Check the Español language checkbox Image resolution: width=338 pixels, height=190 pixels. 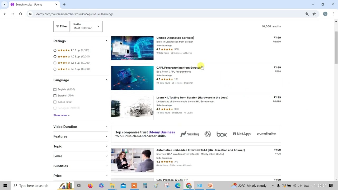55,96
